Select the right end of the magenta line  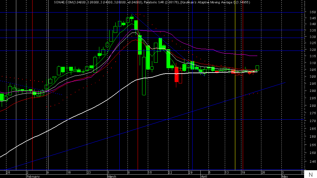(x=257, y=56)
